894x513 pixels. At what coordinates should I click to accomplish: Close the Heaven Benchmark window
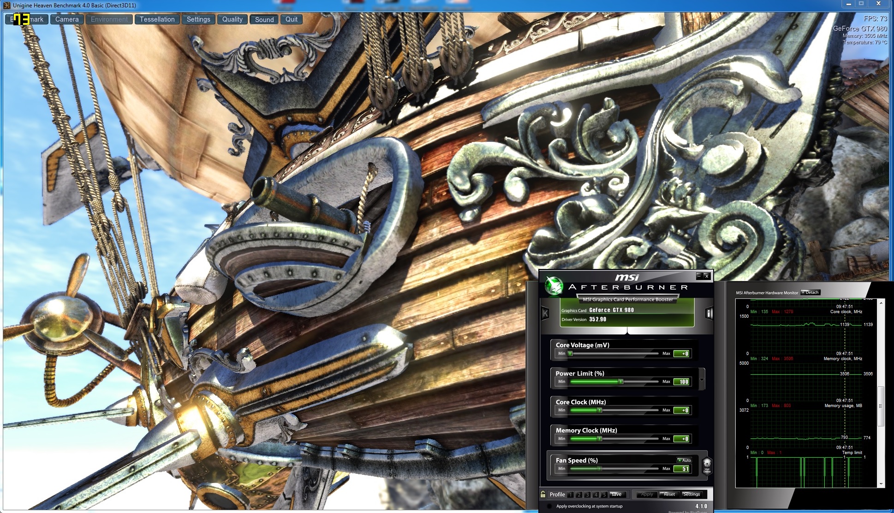pyautogui.click(x=879, y=4)
